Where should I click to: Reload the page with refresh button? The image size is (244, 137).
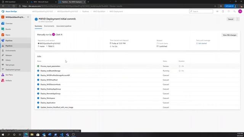14,6
